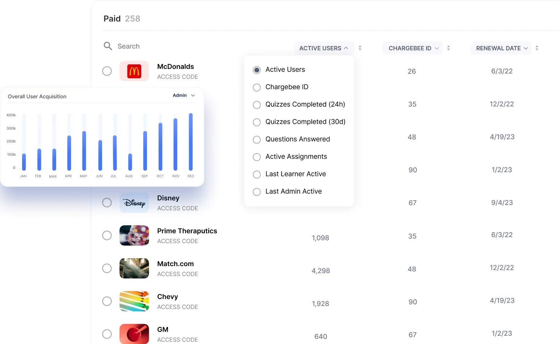
Task: Select the McDonalds row radio button
Action: click(x=107, y=71)
